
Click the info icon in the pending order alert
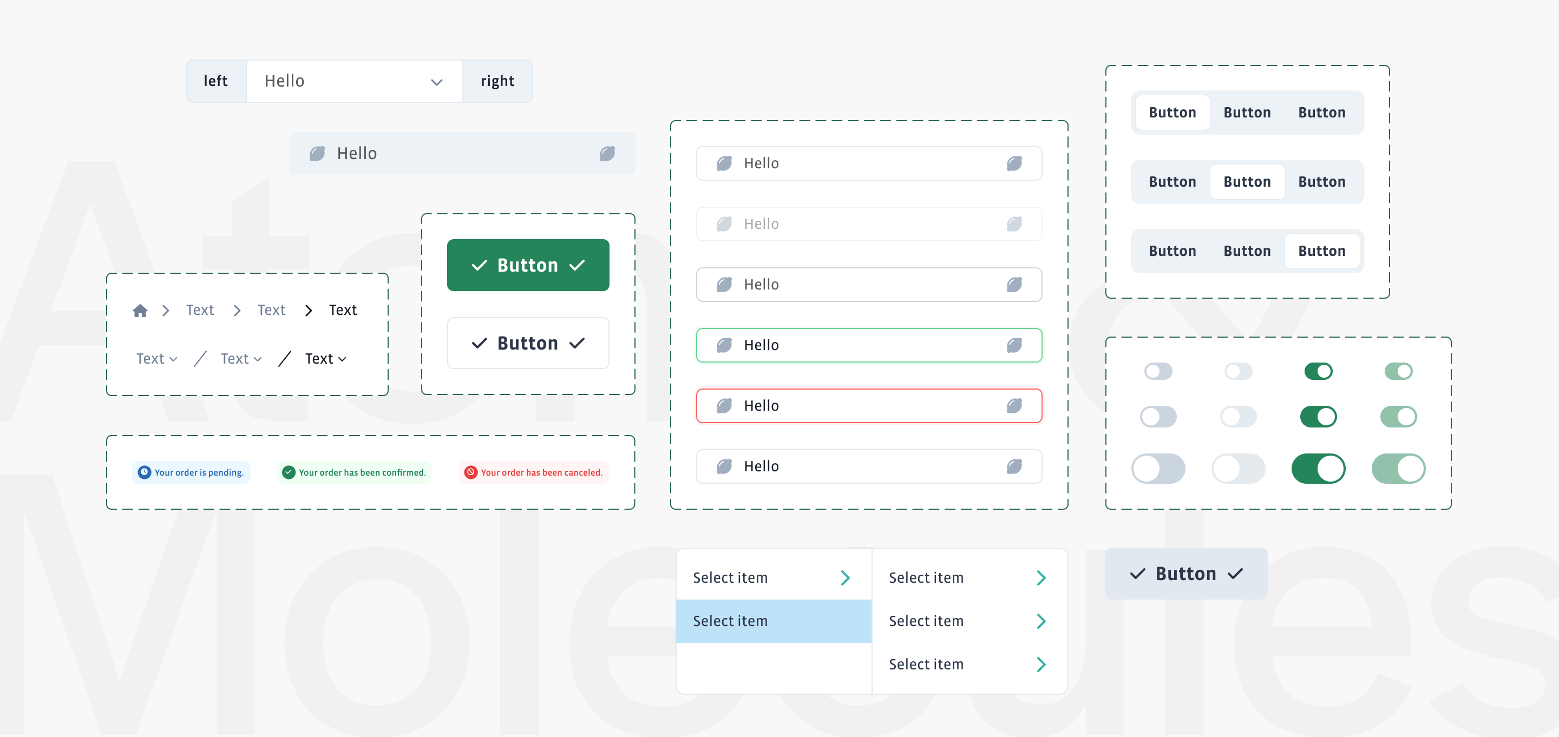point(143,472)
